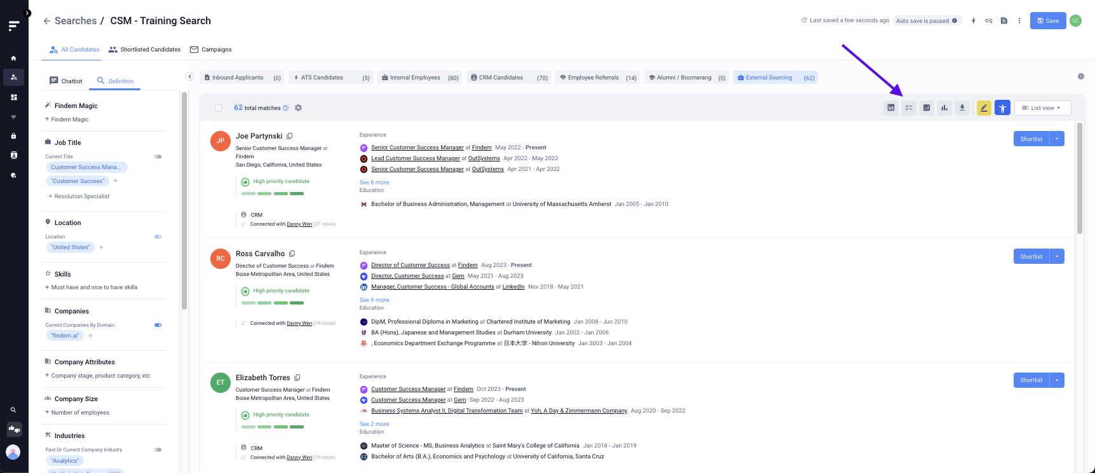Toggle Current Companies By Domain switch

click(x=158, y=325)
